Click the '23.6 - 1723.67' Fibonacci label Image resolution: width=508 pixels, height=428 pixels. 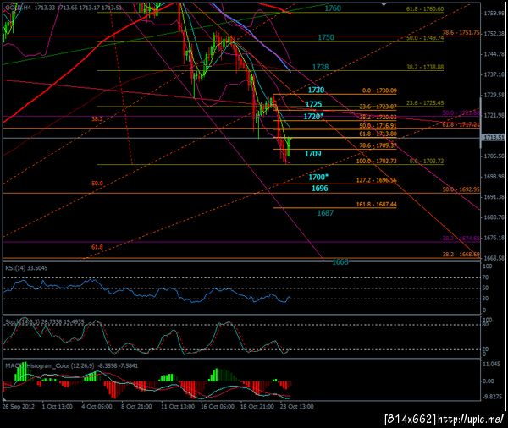click(x=378, y=107)
